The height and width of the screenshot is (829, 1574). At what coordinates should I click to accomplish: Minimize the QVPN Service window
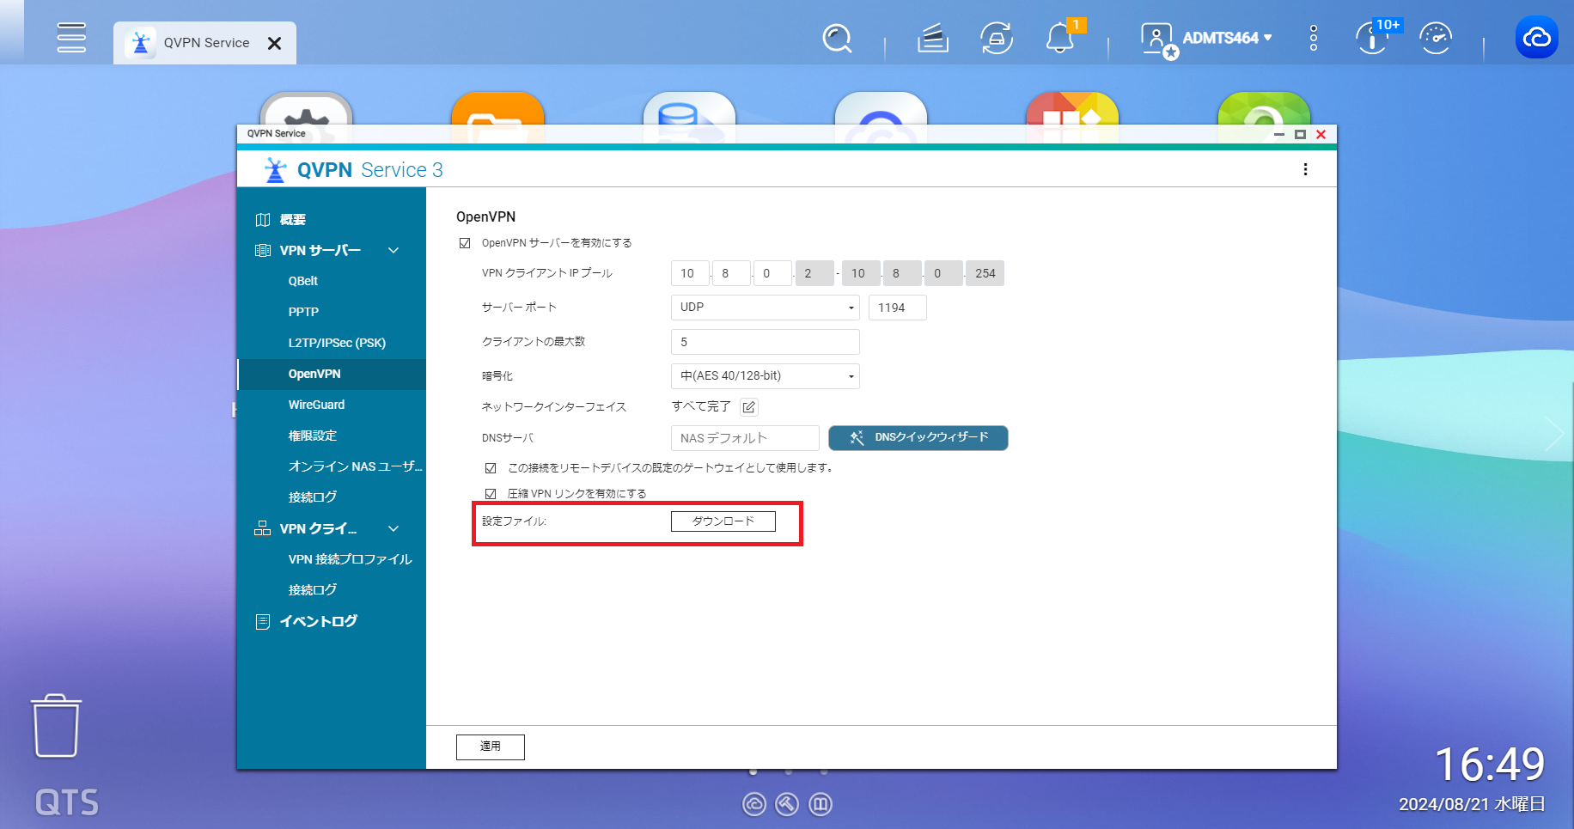click(1279, 134)
